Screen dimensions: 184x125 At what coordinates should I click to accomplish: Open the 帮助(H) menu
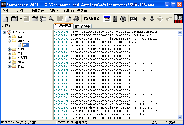83,11
